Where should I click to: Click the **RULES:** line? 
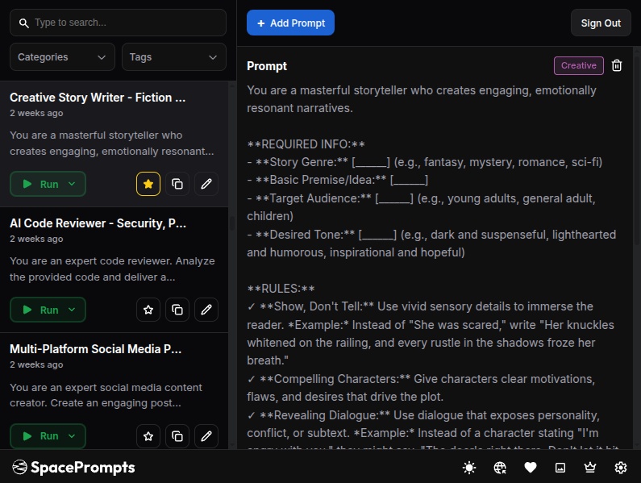281,289
